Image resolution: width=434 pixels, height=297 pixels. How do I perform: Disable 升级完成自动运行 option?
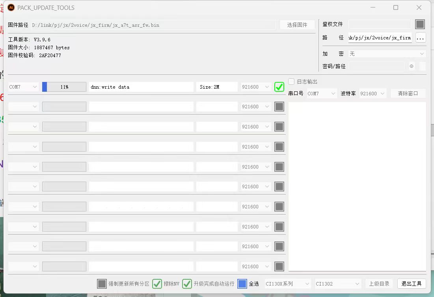click(186, 283)
